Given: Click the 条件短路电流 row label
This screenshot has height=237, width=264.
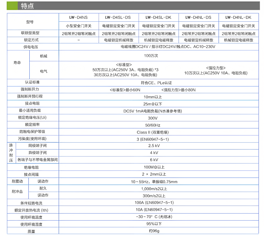Looking at the screenshot, I should [32, 203].
